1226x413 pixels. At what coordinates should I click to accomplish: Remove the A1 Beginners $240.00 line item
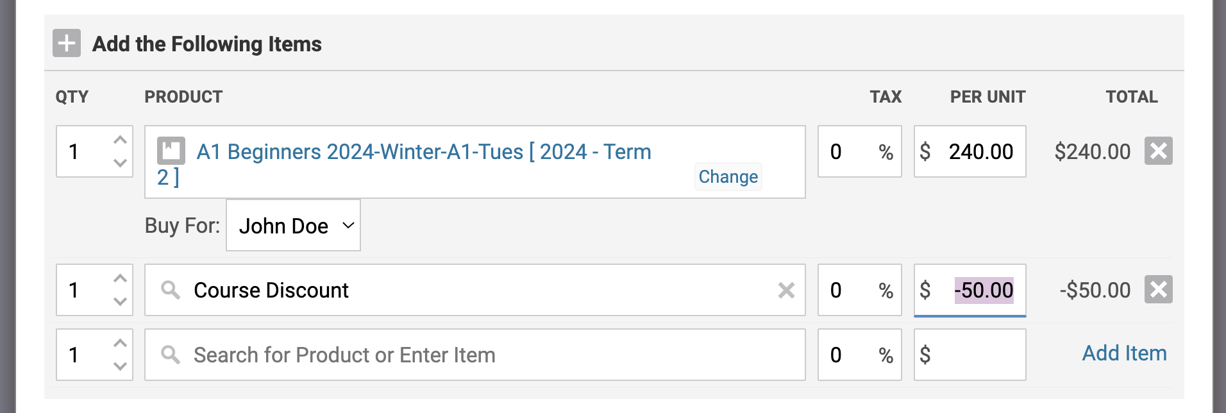point(1158,151)
